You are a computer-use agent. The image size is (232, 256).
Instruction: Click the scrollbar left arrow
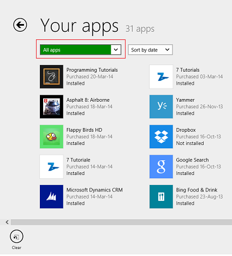pos(7,222)
